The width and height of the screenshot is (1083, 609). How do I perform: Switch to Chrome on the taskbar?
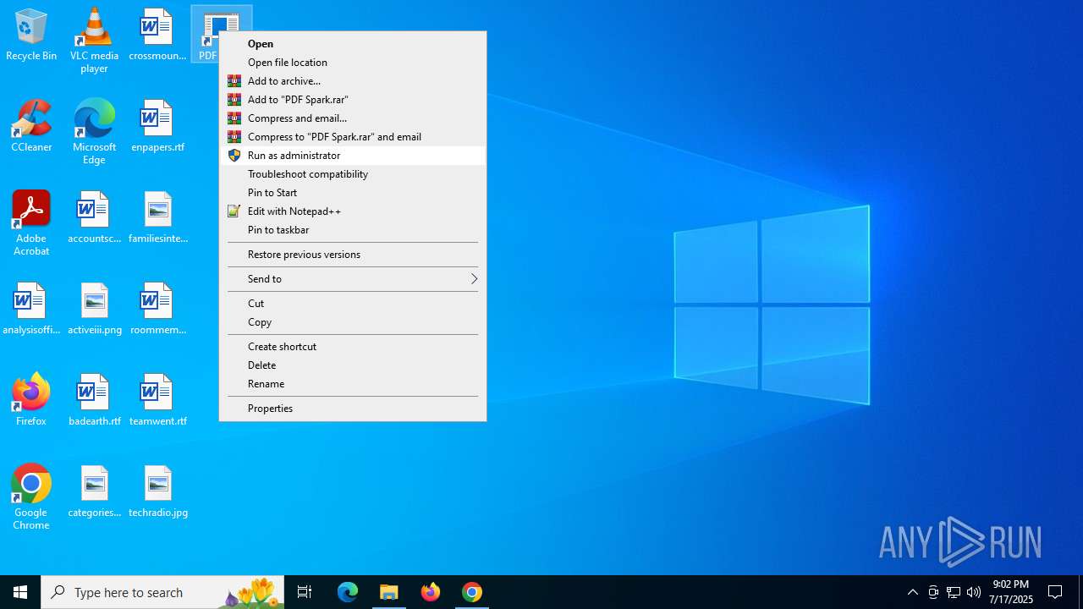[472, 592]
